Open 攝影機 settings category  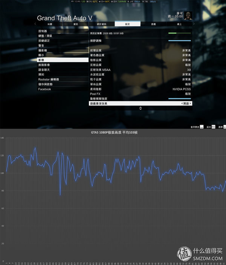(63, 51)
